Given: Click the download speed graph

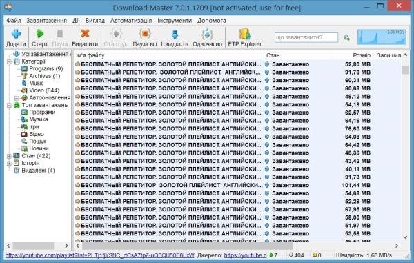Looking at the screenshot, I should point(382,37).
